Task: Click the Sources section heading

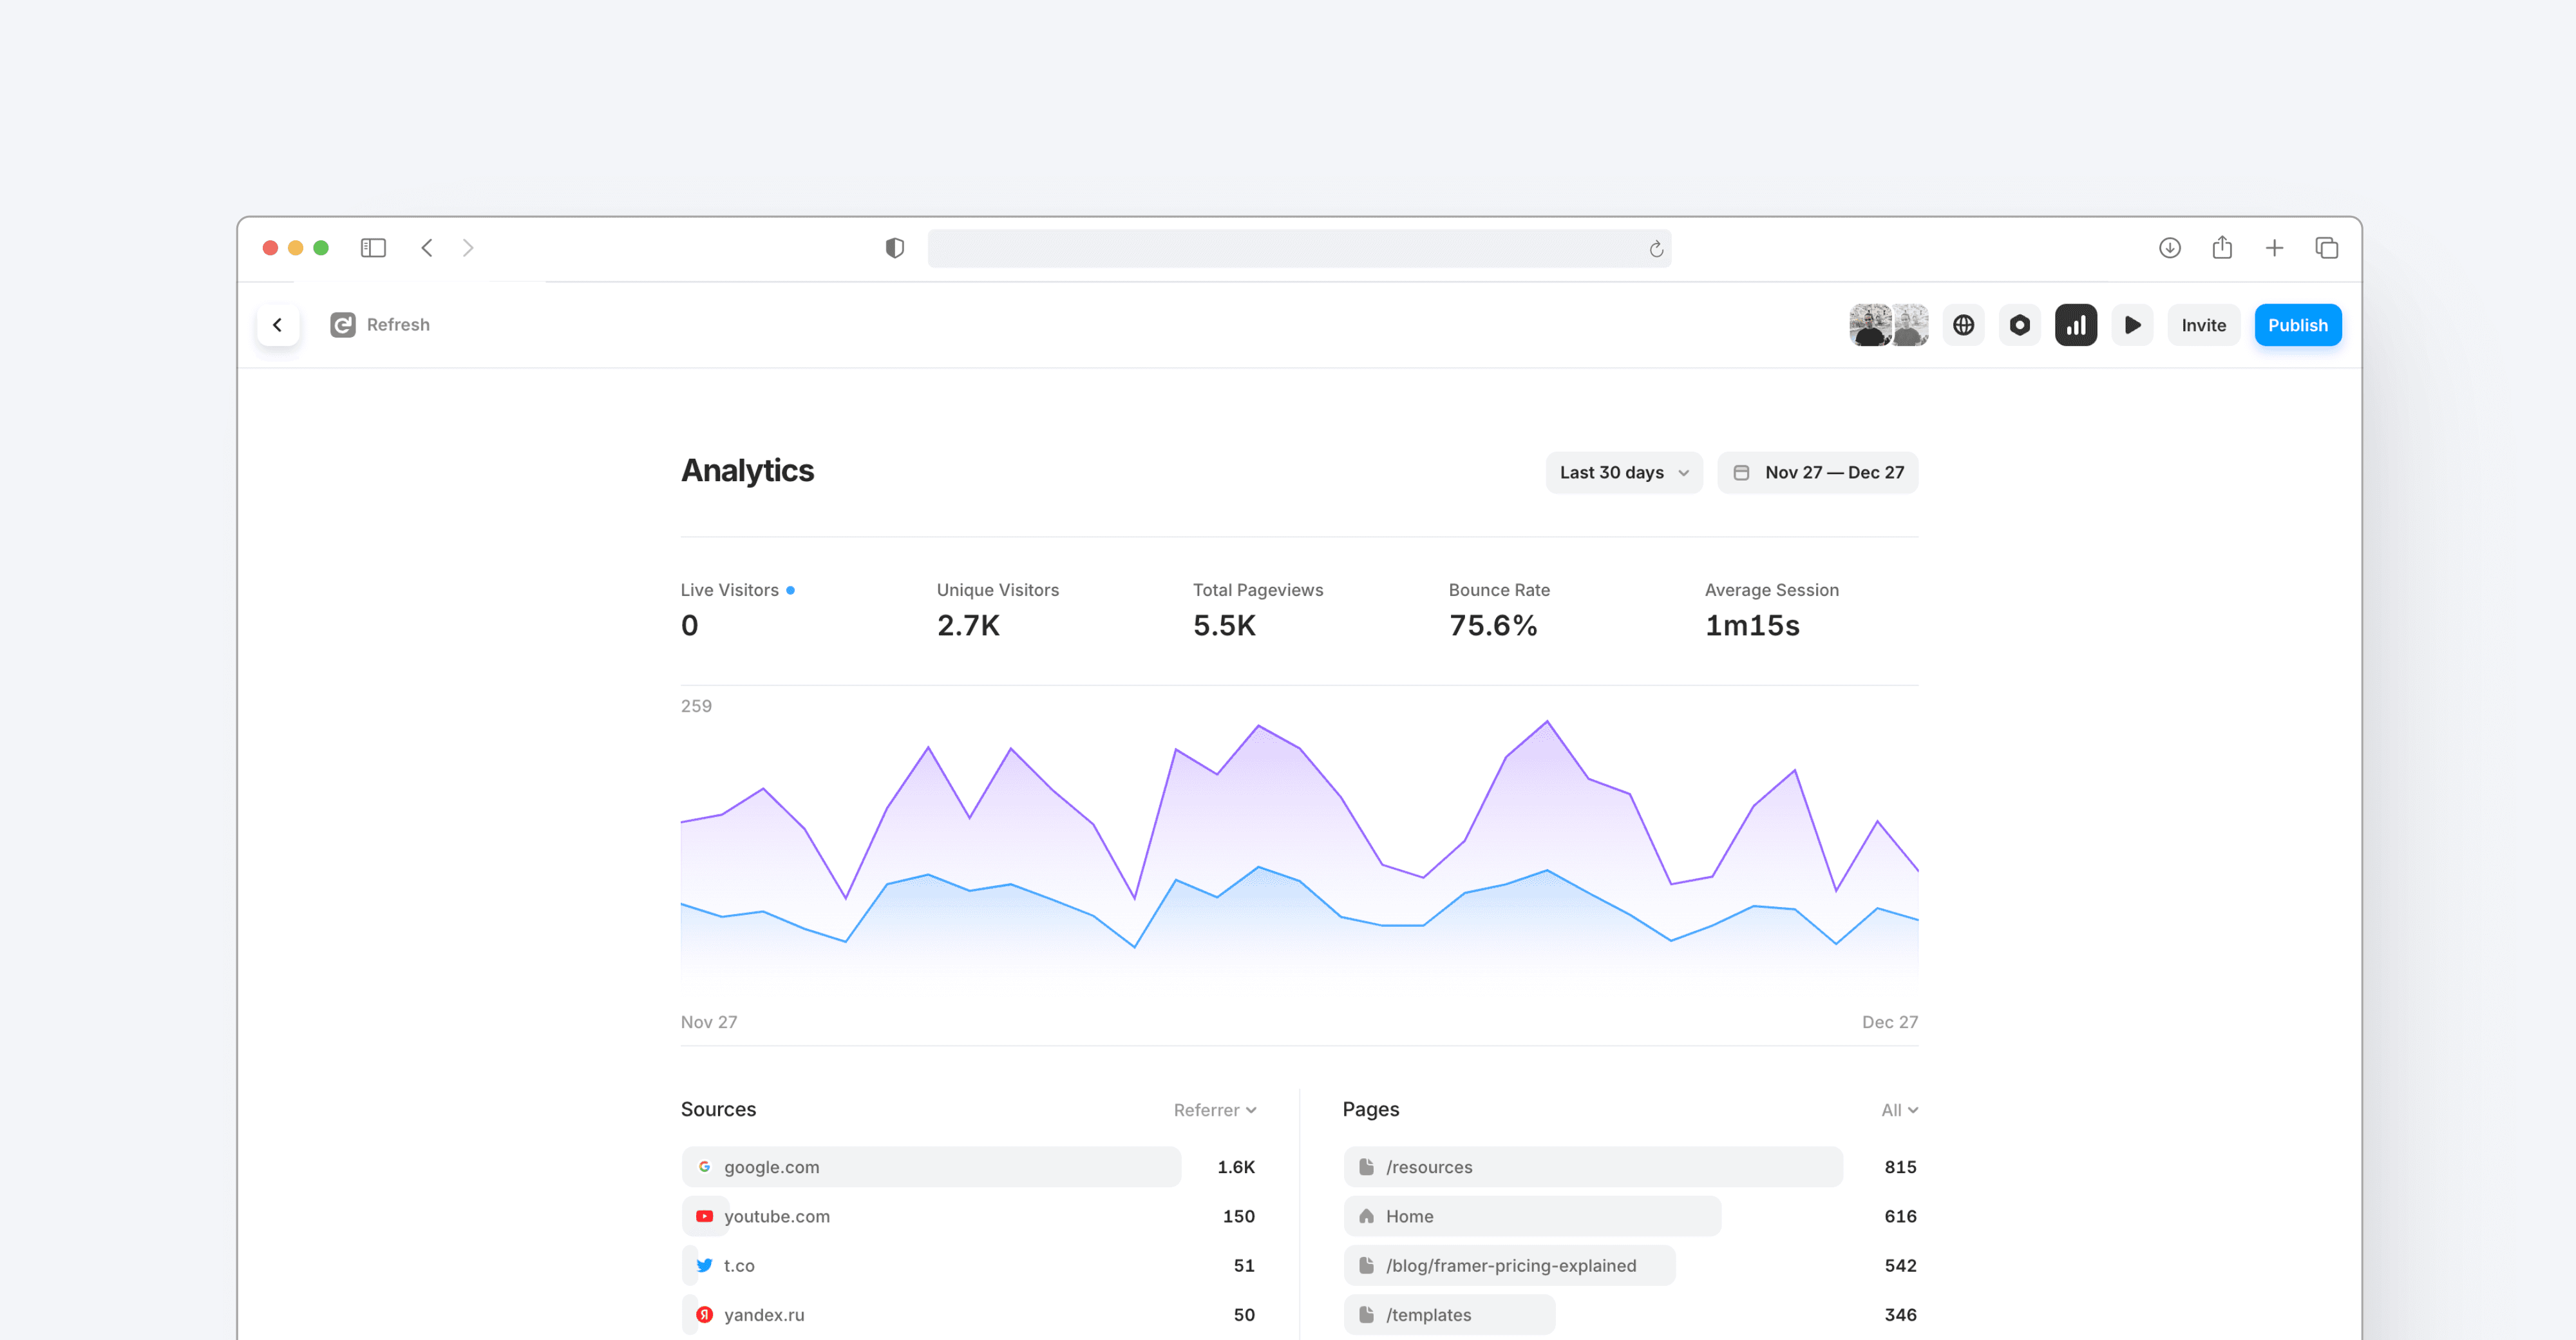Action: tap(718, 1109)
